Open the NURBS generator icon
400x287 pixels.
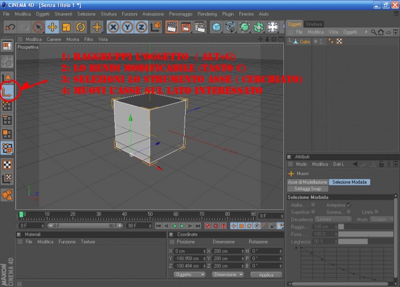click(245, 27)
